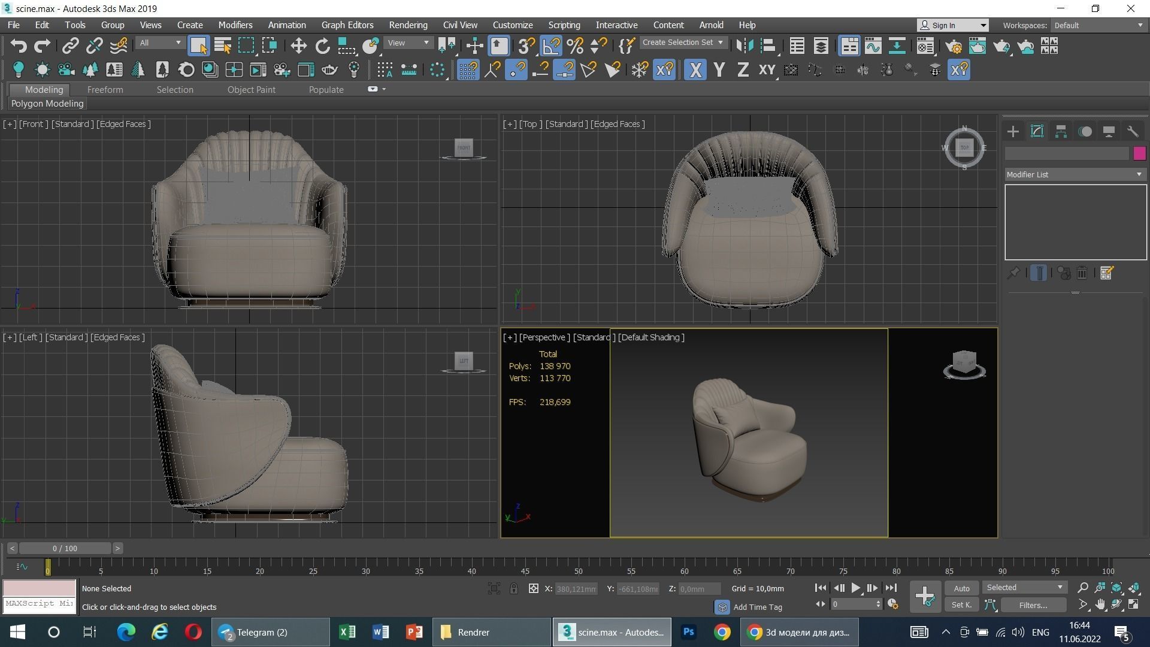Image resolution: width=1150 pixels, height=647 pixels.
Task: Select the Select and Link tool
Action: point(71,46)
